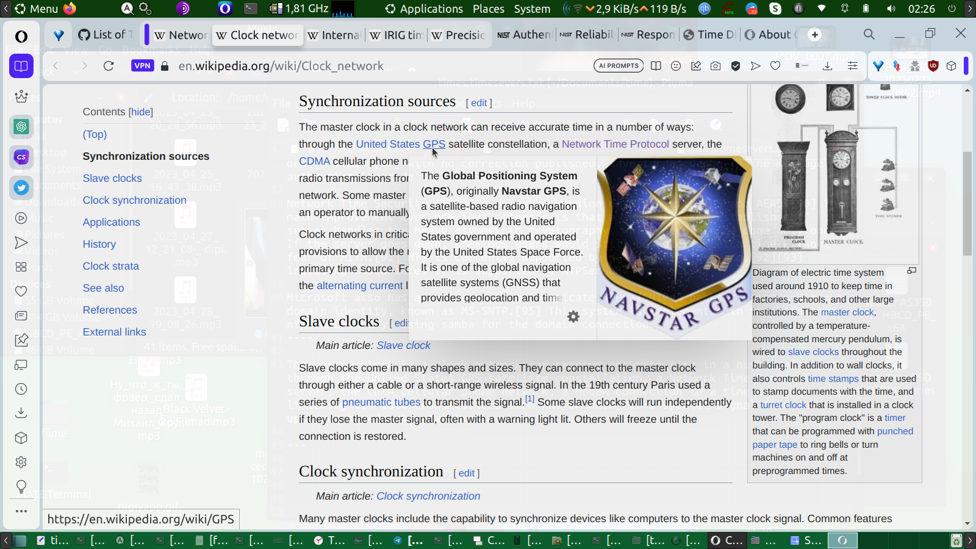Image resolution: width=976 pixels, height=549 pixels.
Task: Click the gear icon in GPS preview popup
Action: click(x=573, y=317)
